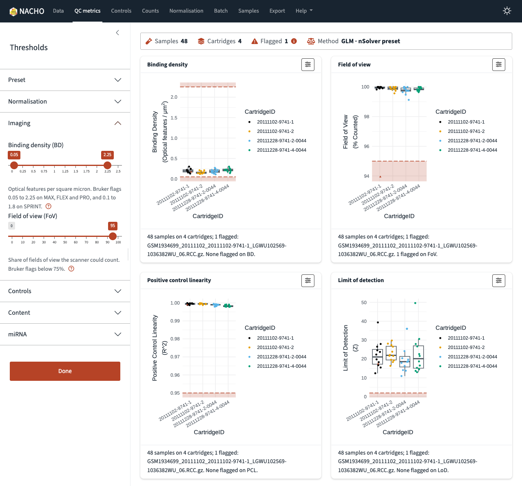Open the Data tab
This screenshot has height=486, width=522.
[58, 11]
